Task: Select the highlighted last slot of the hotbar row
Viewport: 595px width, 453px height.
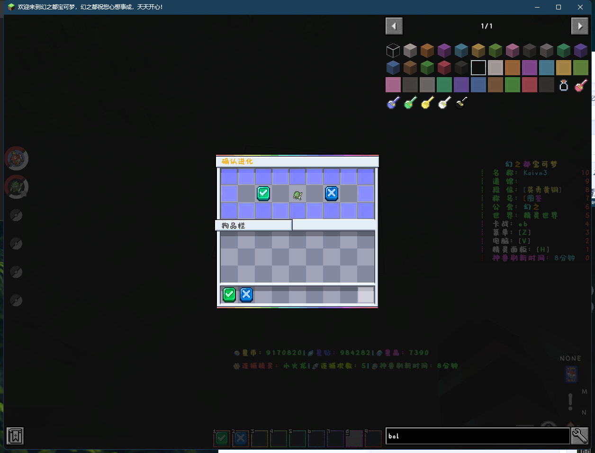Action: (x=365, y=294)
